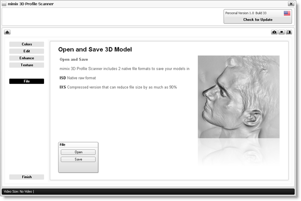
Task: Open the Enhance section
Action: point(27,58)
